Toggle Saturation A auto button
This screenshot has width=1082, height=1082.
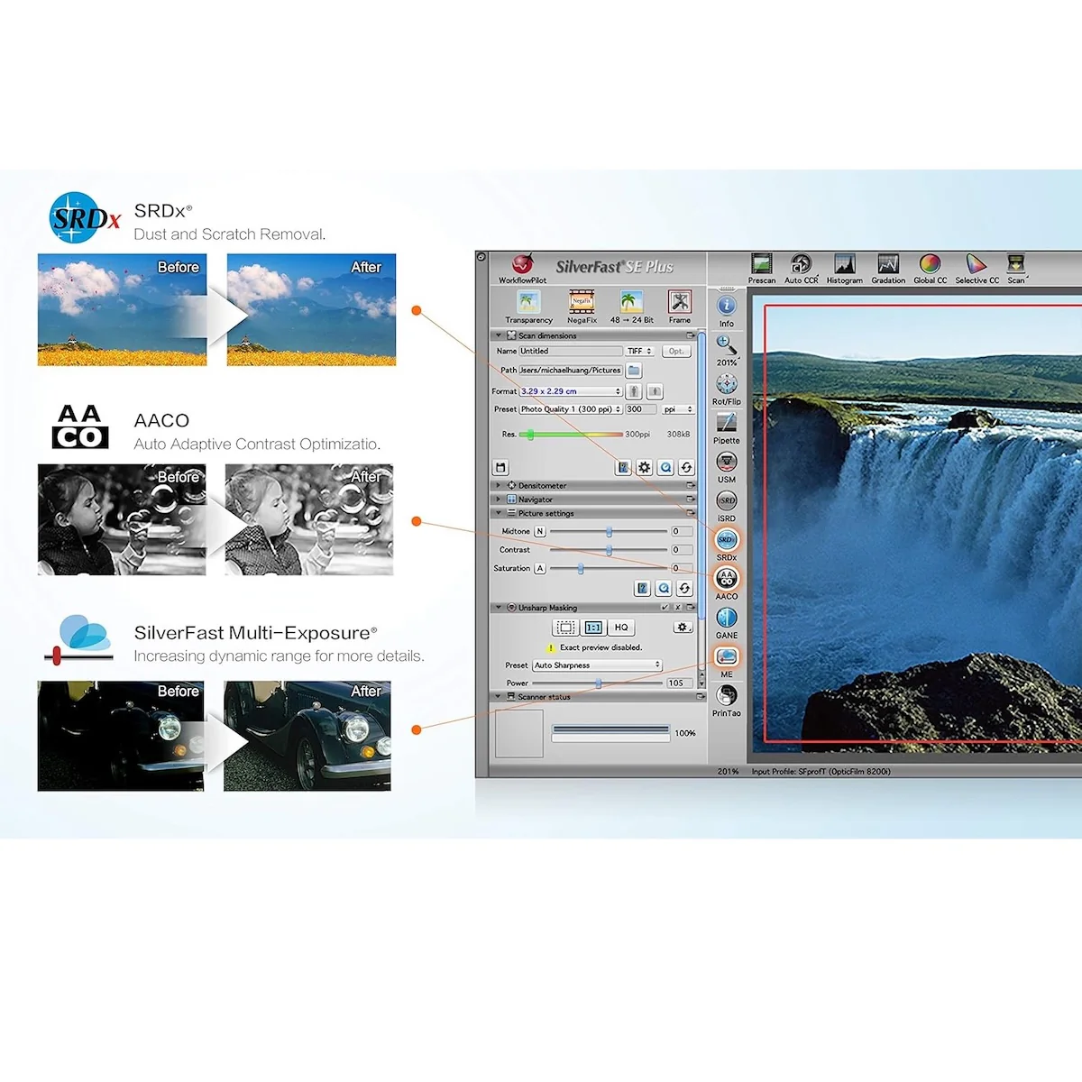tap(540, 568)
